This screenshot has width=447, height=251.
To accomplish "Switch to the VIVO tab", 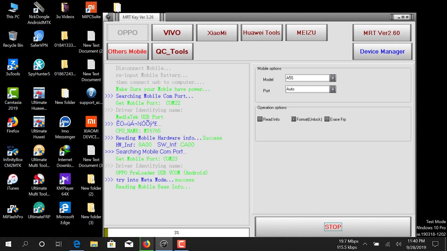I will tap(172, 33).
